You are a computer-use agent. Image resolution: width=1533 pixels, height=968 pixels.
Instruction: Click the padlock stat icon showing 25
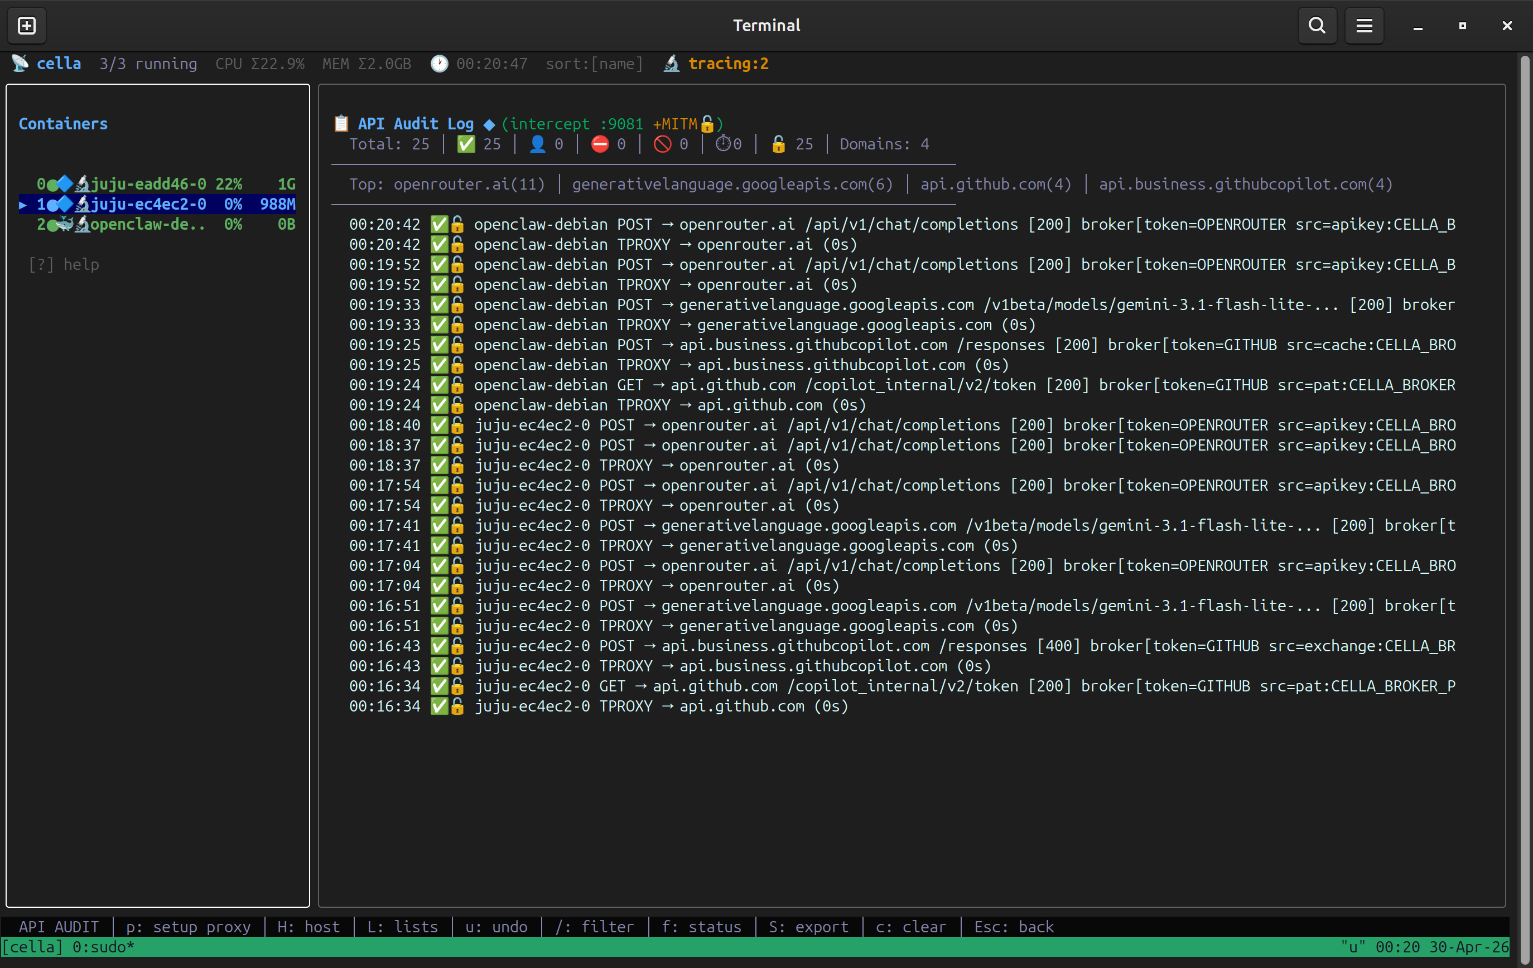click(x=778, y=144)
